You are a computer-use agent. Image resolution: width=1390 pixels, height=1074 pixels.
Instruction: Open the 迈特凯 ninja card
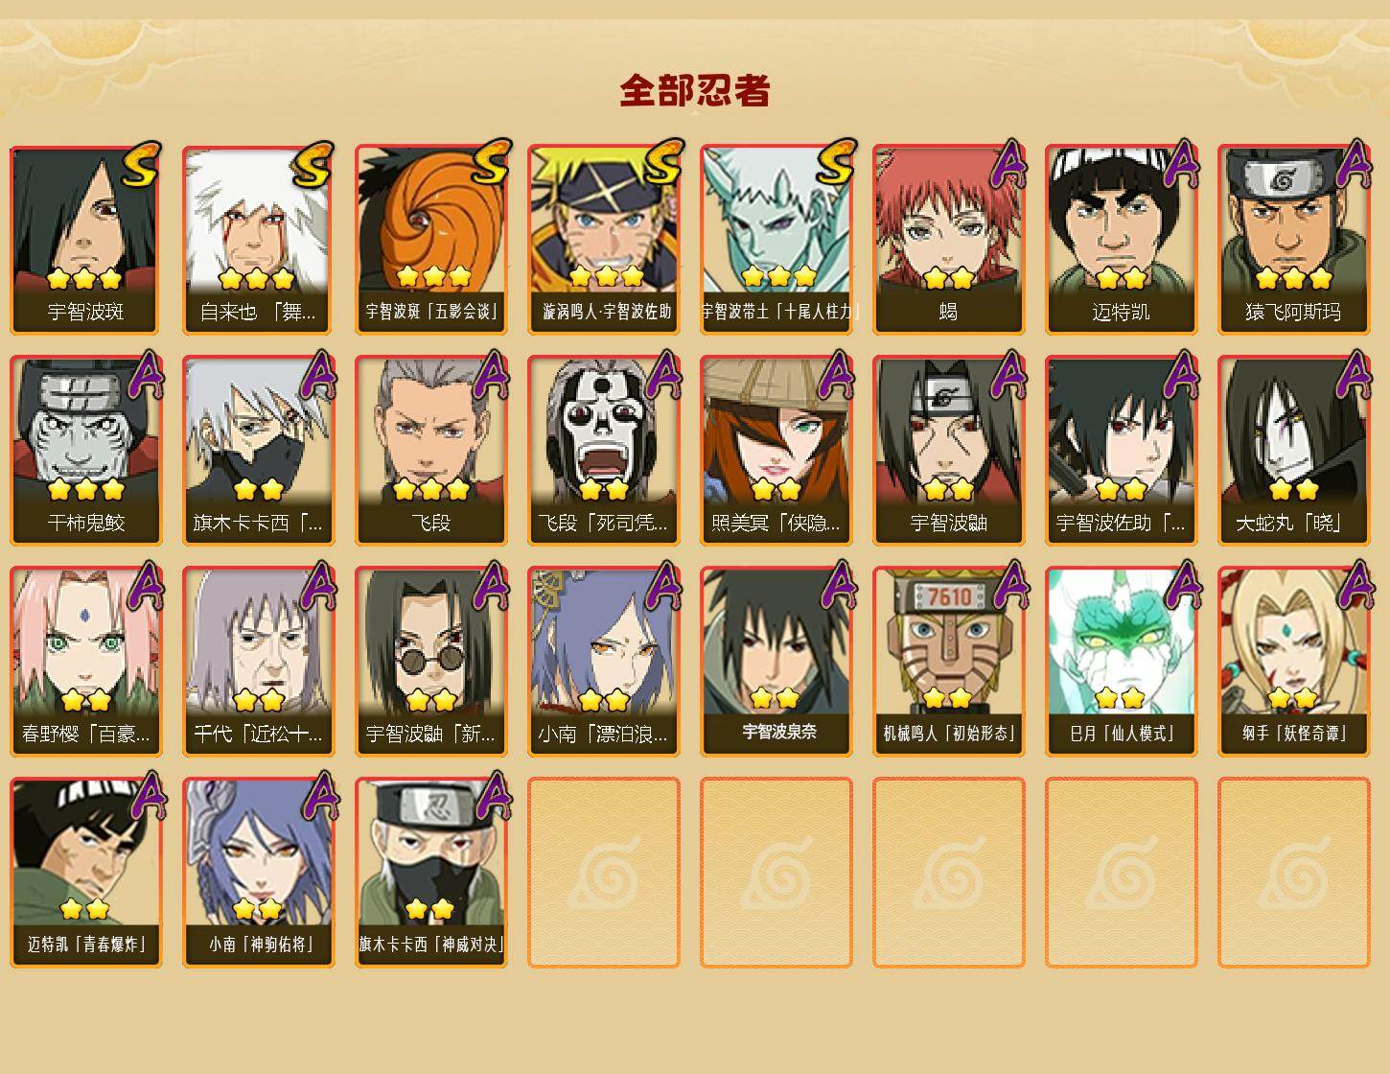pyautogui.click(x=1122, y=241)
